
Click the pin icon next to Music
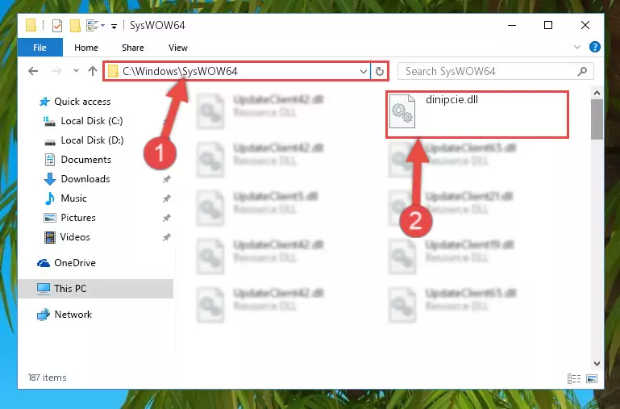click(x=166, y=198)
